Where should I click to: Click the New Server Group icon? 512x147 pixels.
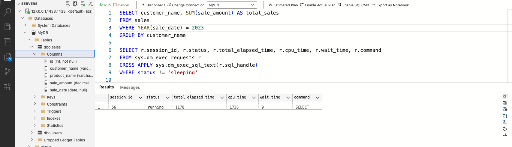point(75,4)
